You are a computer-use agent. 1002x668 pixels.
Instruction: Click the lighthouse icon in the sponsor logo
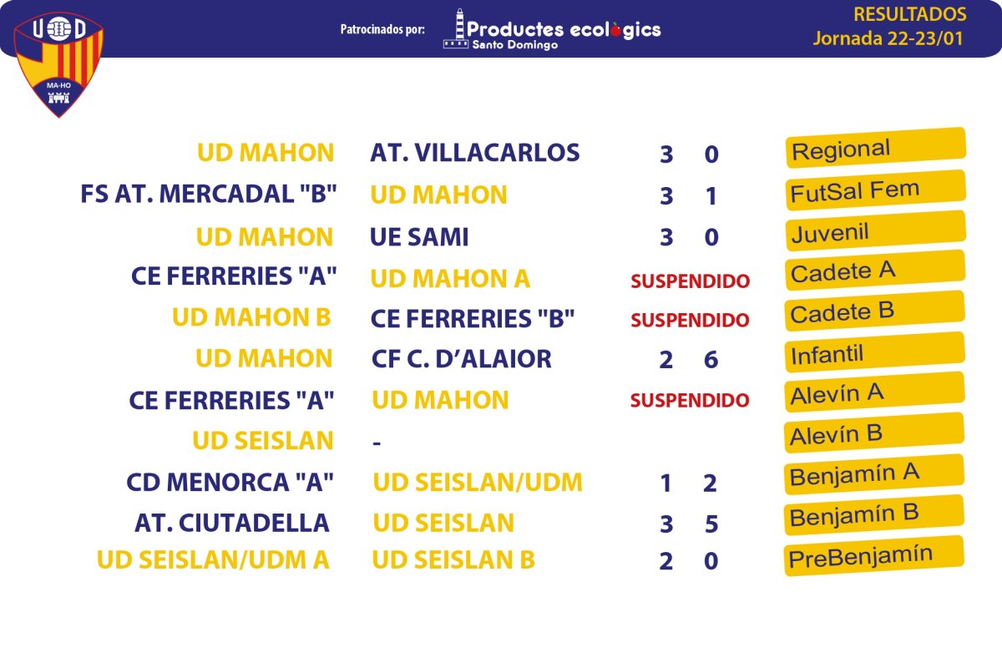coord(457,29)
